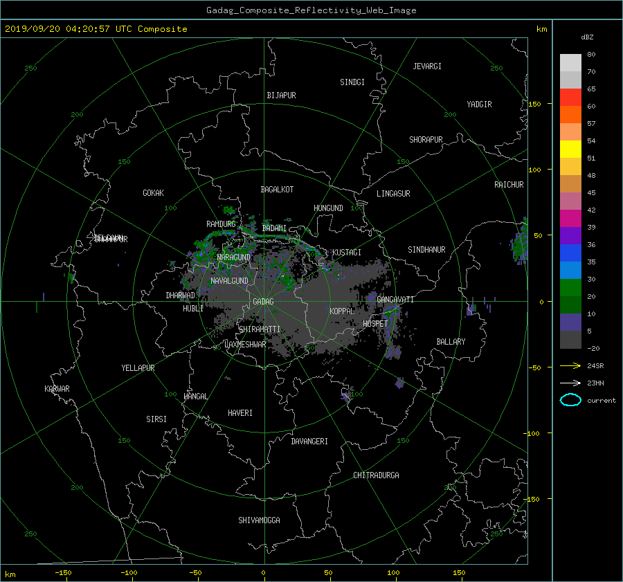Click the NAVALGUND city label
Image resolution: width=623 pixels, height=582 pixels.
[x=229, y=281]
